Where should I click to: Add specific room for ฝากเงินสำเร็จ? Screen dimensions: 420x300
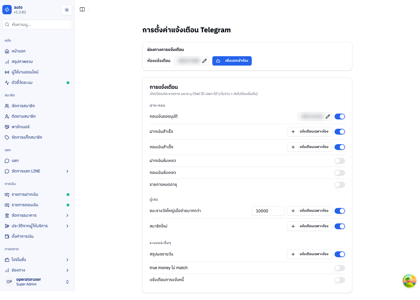(309, 132)
